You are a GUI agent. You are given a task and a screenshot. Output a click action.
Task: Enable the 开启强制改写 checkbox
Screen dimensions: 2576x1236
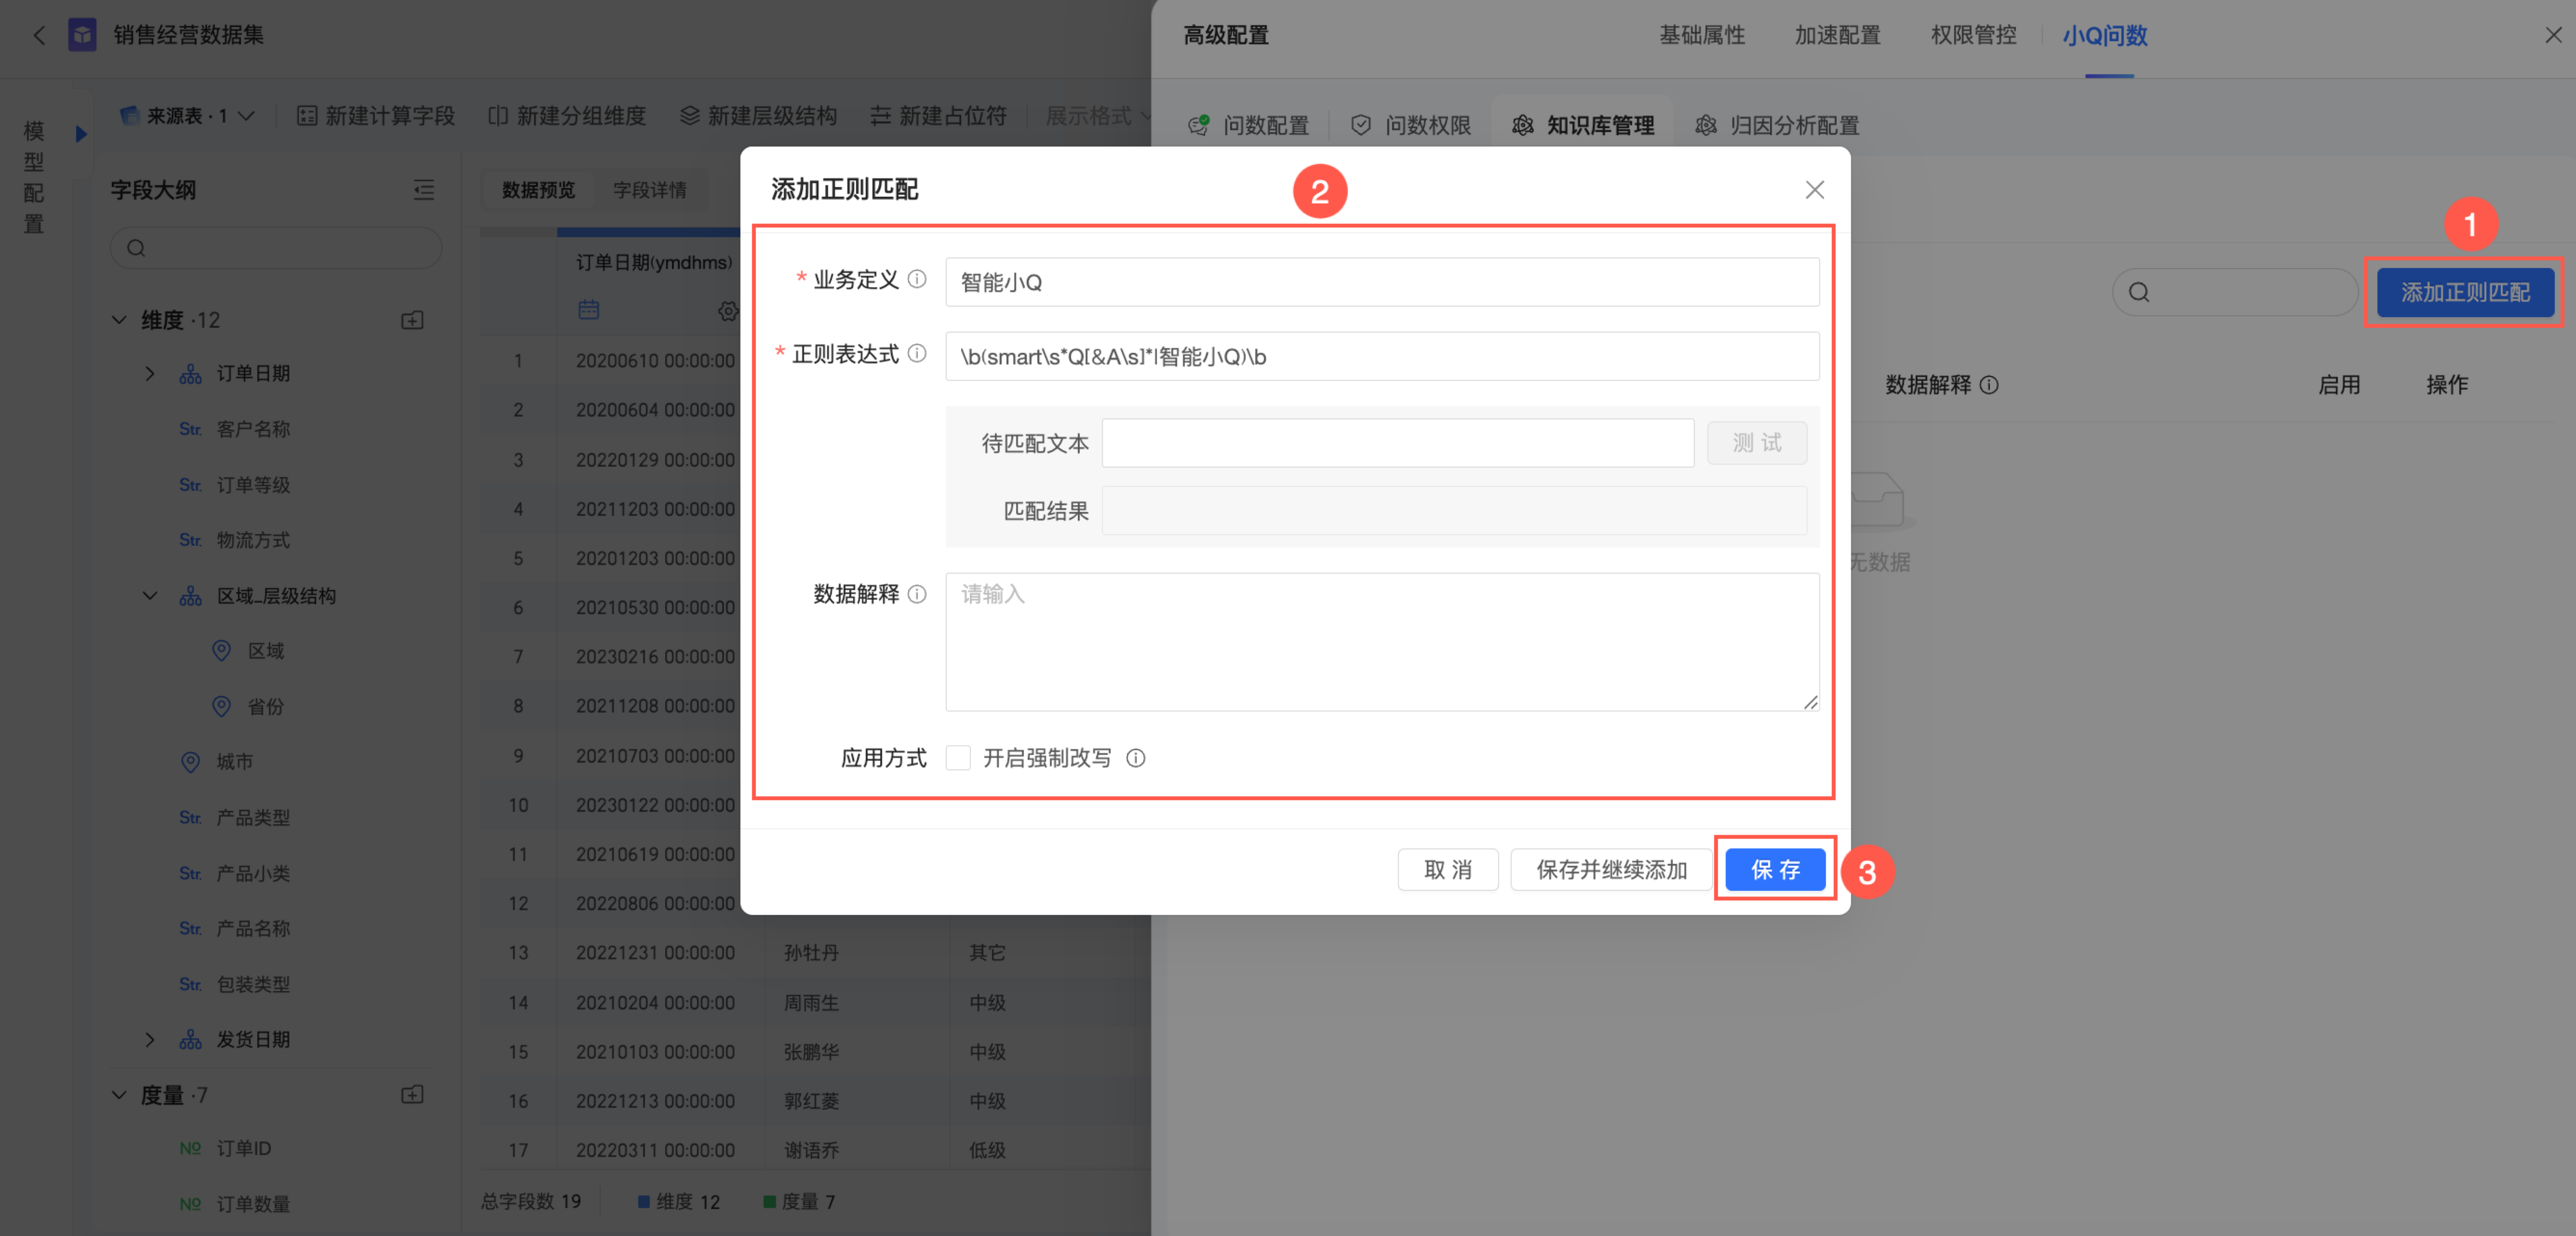tap(958, 758)
